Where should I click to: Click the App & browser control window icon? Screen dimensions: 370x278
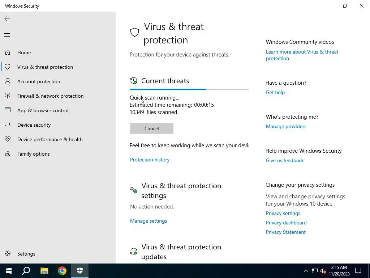click(8, 110)
